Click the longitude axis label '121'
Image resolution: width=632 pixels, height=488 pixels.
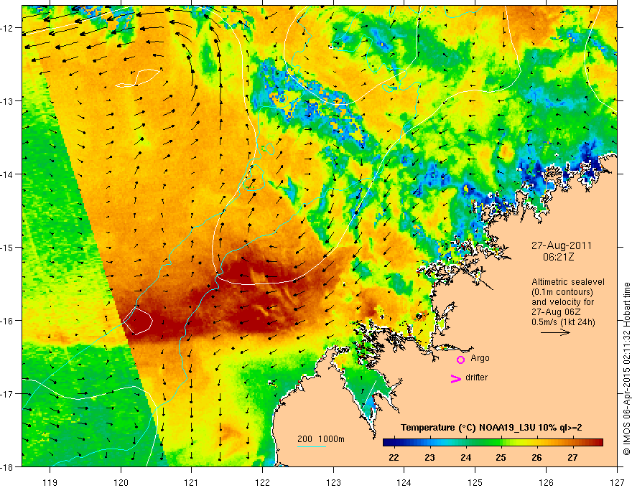[192, 482]
